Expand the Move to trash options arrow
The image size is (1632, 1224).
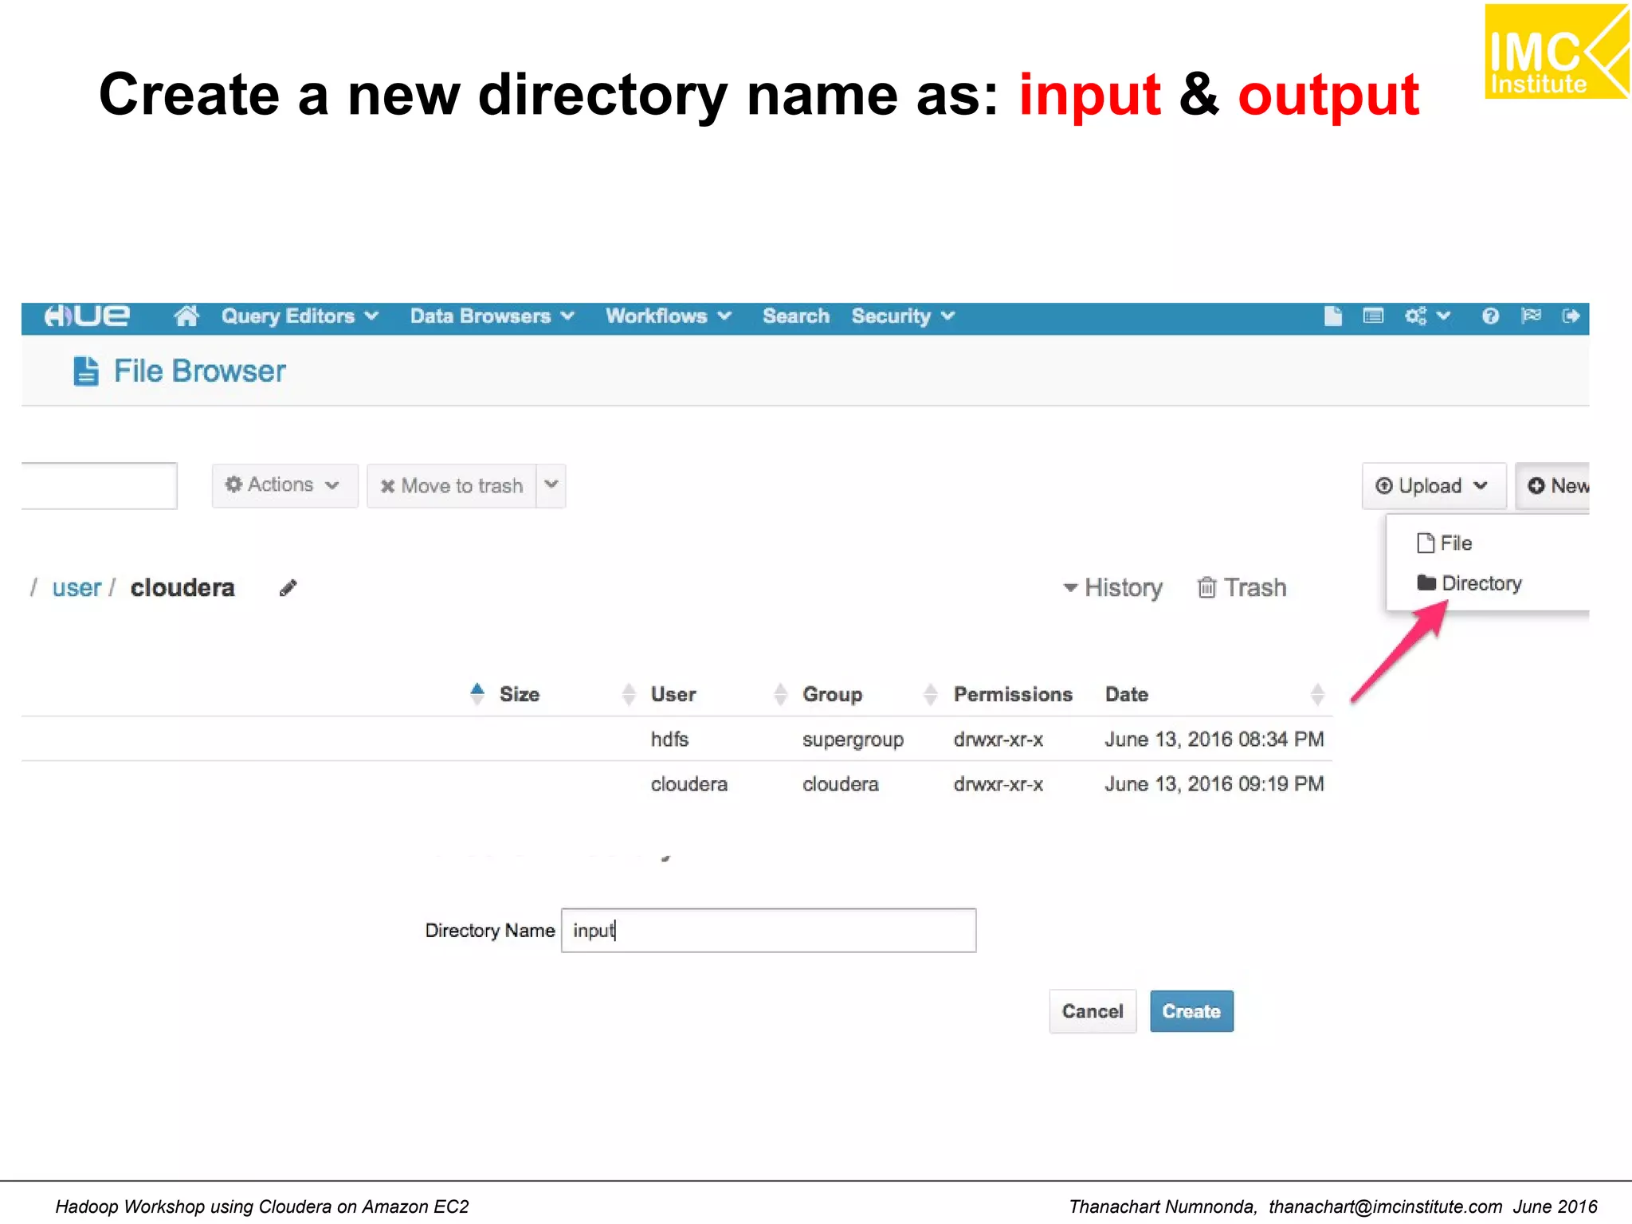coord(551,485)
